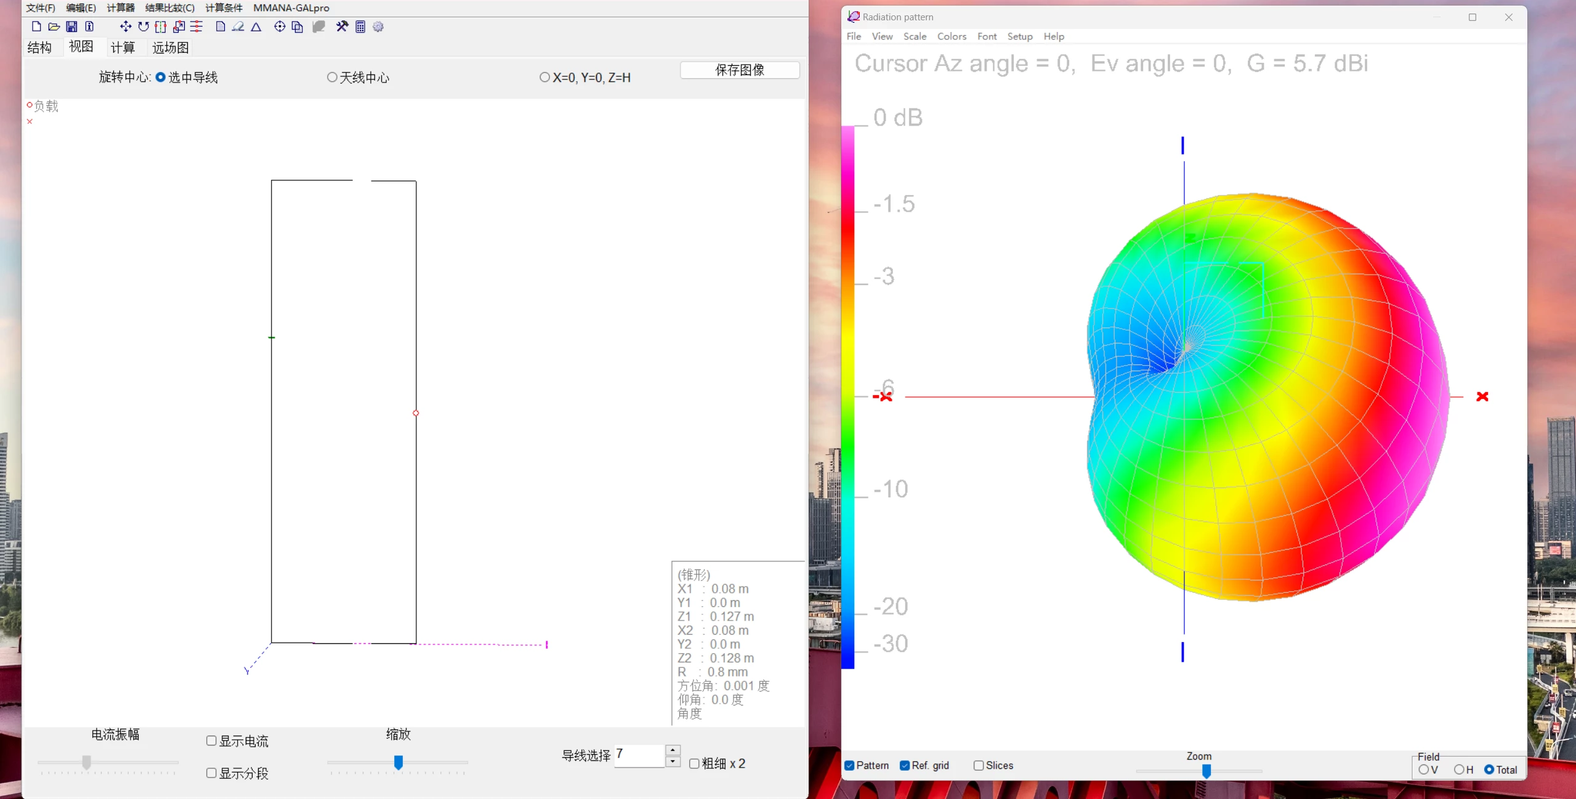The height and width of the screenshot is (799, 1576).
Task: Click the Zoom slider handle in Radiation pattern
Action: click(1206, 771)
